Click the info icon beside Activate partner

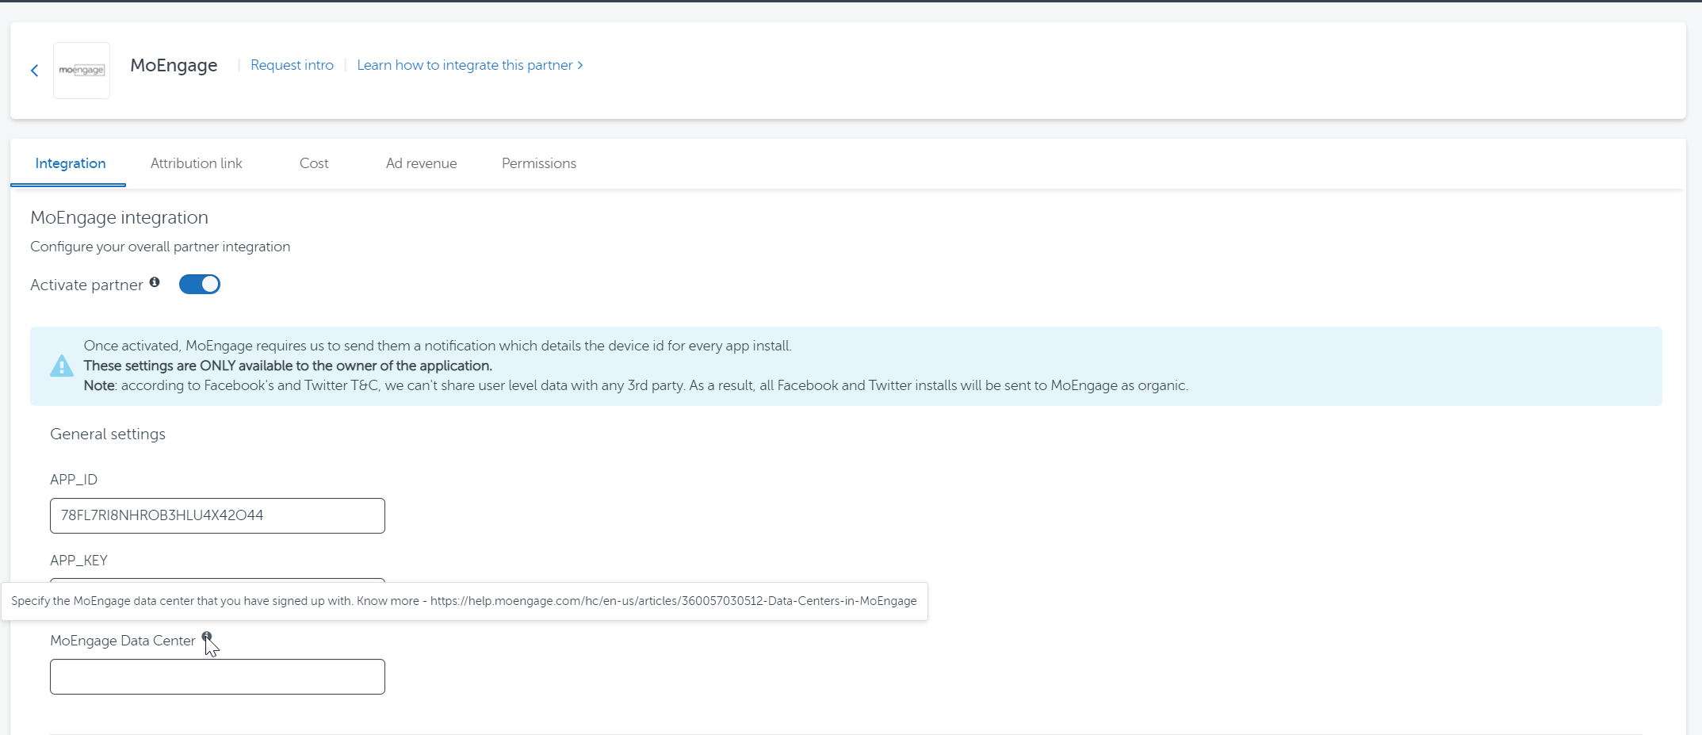(x=155, y=282)
